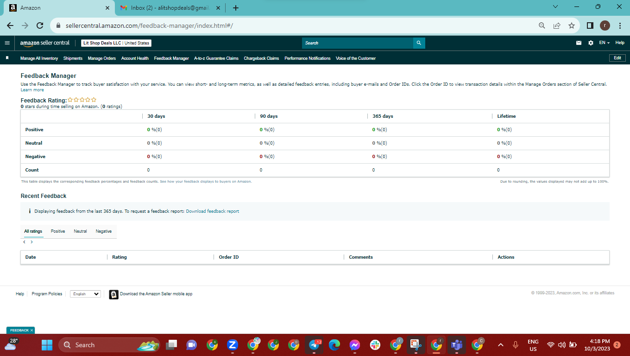Click the Learn more link

32,90
